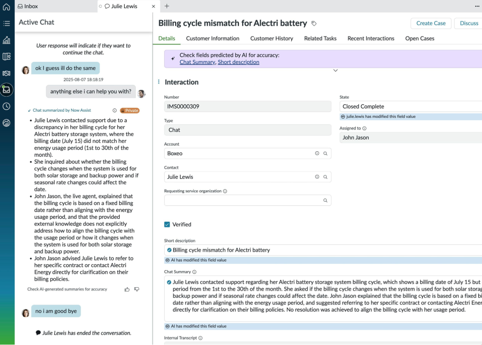Switch to the Customer History tab

pyautogui.click(x=272, y=38)
